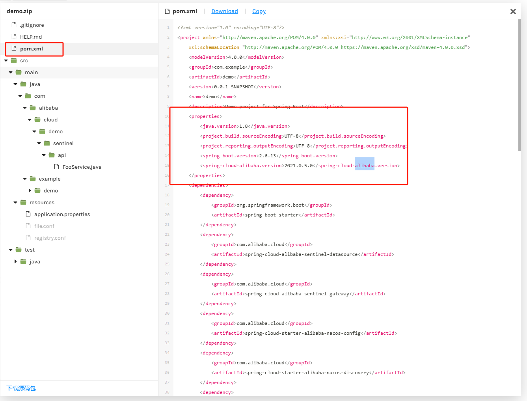Screen dimensions: 527x401
Task: Open HELP.md in the file tree
Action: [x=31, y=37]
